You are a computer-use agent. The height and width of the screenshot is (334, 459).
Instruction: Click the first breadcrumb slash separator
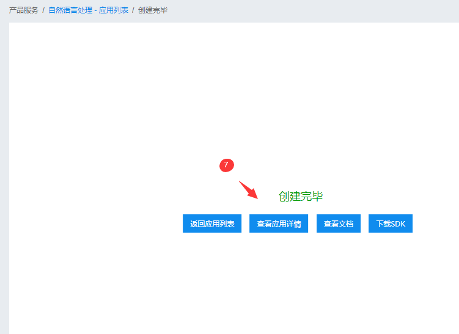tap(43, 10)
